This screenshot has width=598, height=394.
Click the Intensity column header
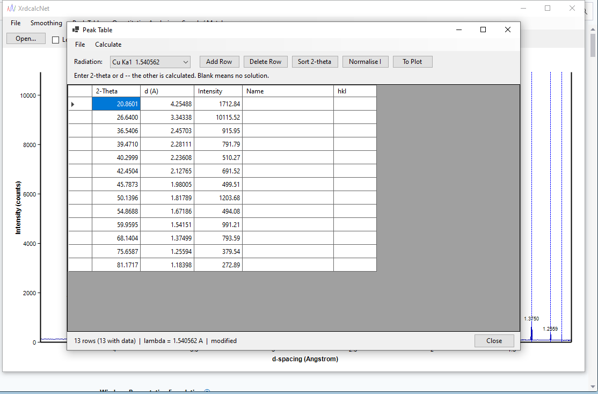218,91
